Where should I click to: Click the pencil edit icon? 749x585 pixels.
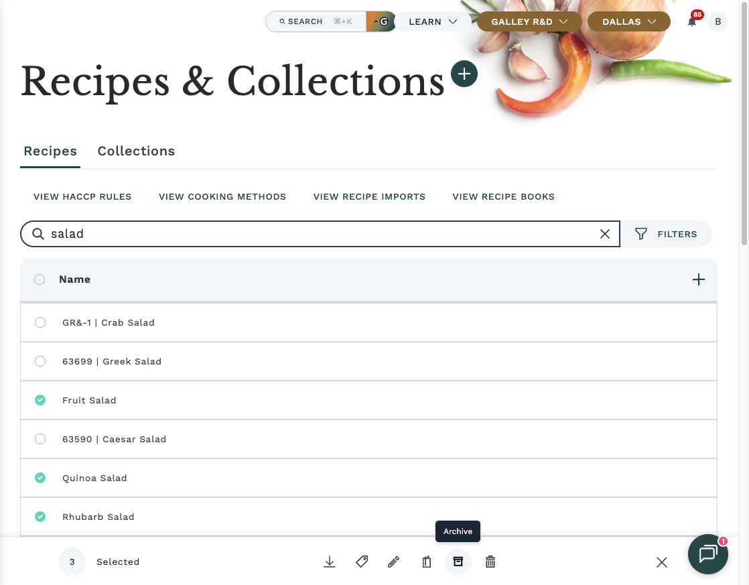[394, 562]
